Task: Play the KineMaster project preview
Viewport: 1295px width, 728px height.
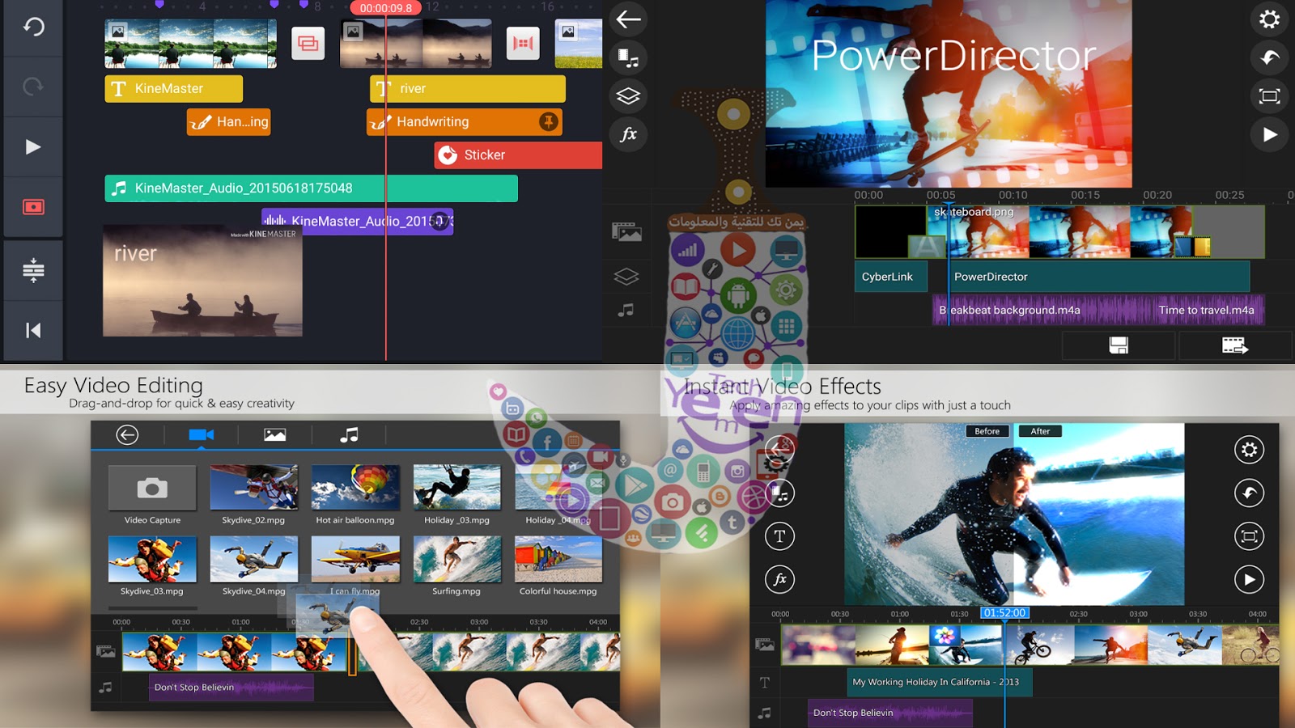Action: pos(33,146)
